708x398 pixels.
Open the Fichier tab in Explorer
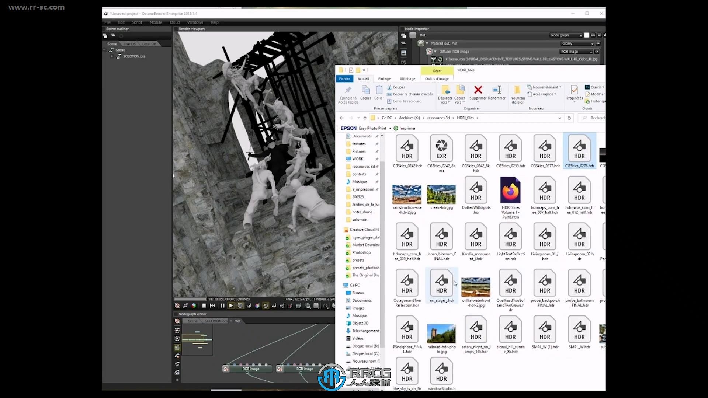point(344,79)
